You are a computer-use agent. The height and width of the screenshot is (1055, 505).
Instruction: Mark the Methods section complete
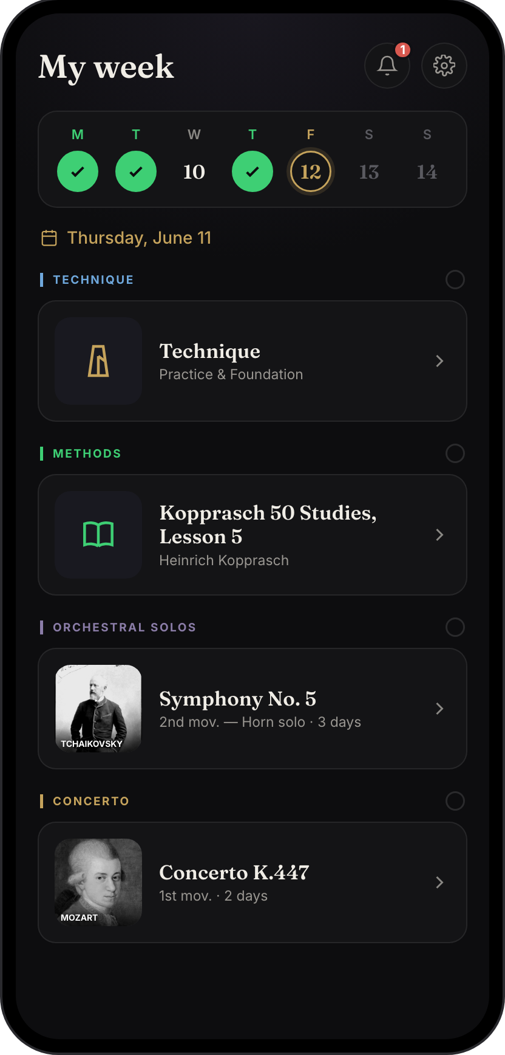coord(455,453)
